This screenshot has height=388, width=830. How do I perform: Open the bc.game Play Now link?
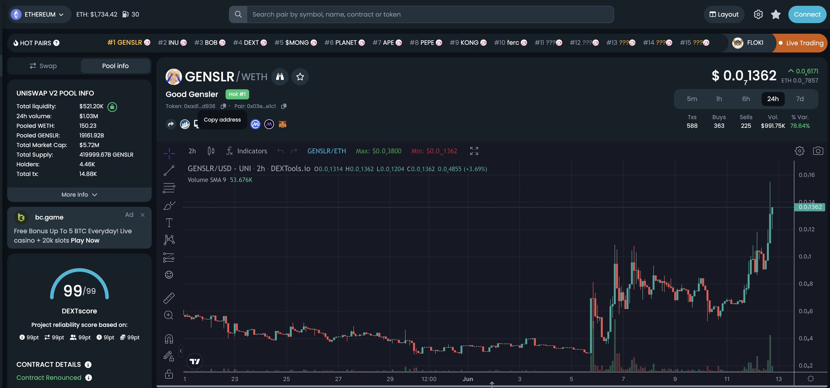[85, 240]
